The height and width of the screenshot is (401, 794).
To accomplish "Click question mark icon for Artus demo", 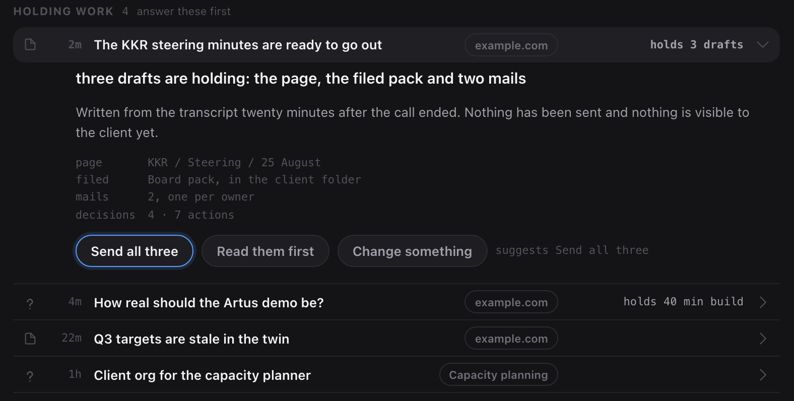I will point(30,303).
